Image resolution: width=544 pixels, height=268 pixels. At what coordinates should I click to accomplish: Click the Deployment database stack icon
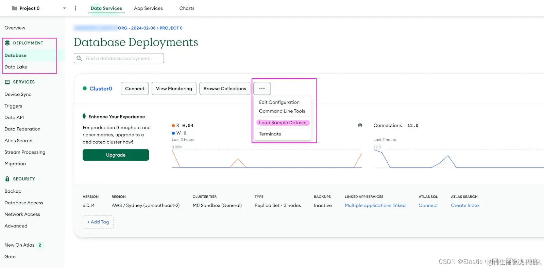click(x=7, y=43)
